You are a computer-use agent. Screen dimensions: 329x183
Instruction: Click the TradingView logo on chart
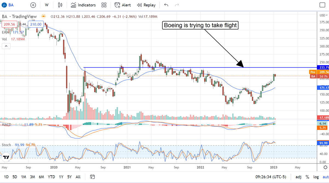tap(6, 158)
